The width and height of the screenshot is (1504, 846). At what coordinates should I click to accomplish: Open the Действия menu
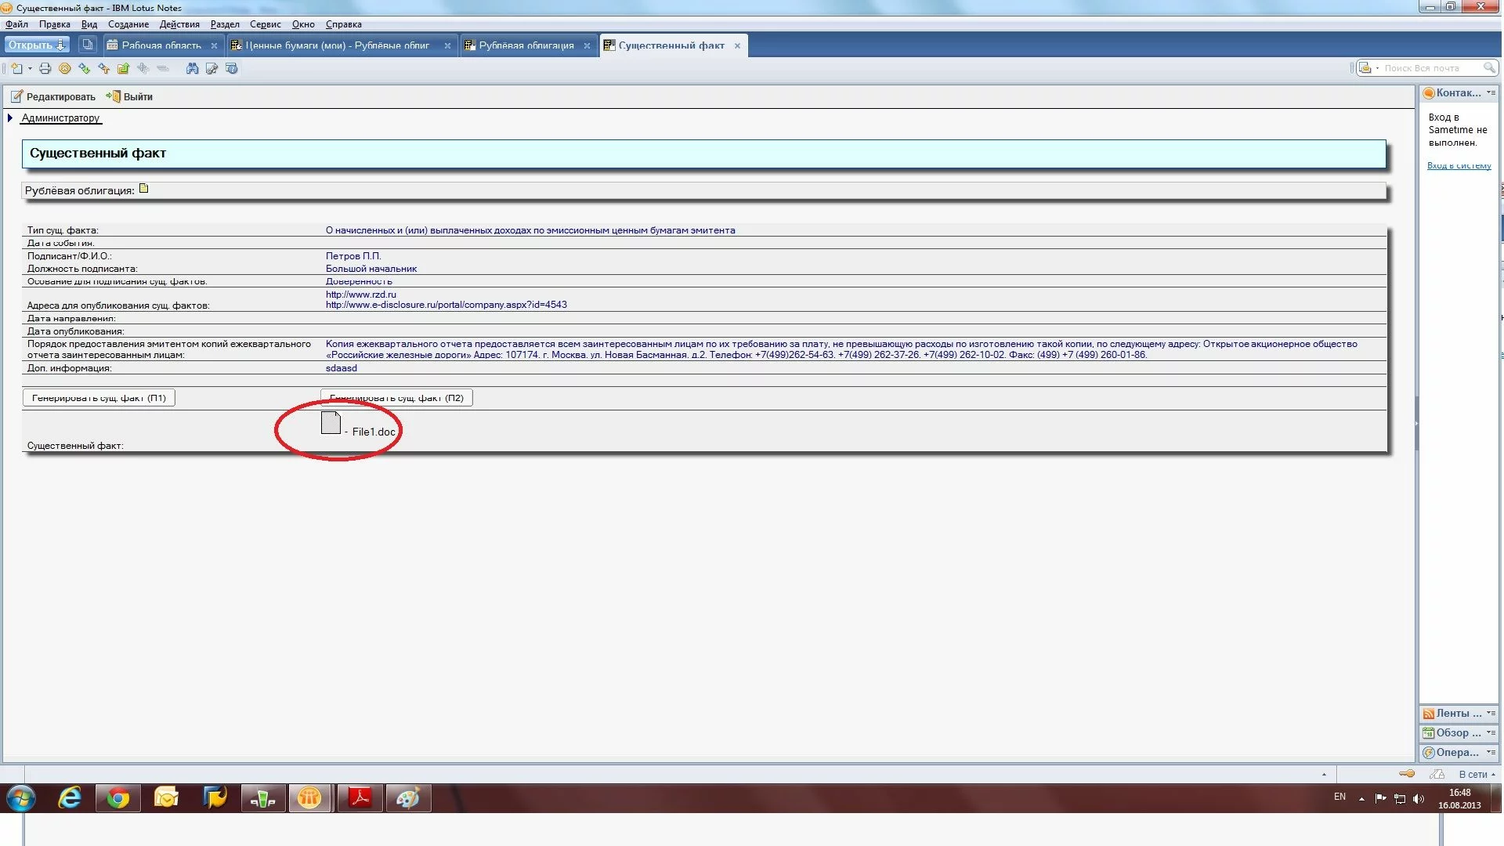click(x=179, y=24)
